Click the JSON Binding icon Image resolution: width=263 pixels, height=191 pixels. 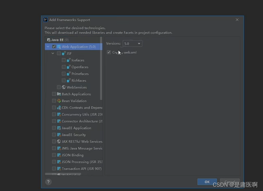click(x=59, y=155)
